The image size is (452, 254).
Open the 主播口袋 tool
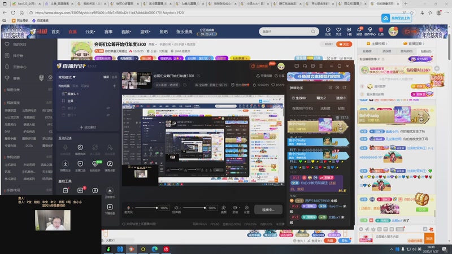point(80,166)
